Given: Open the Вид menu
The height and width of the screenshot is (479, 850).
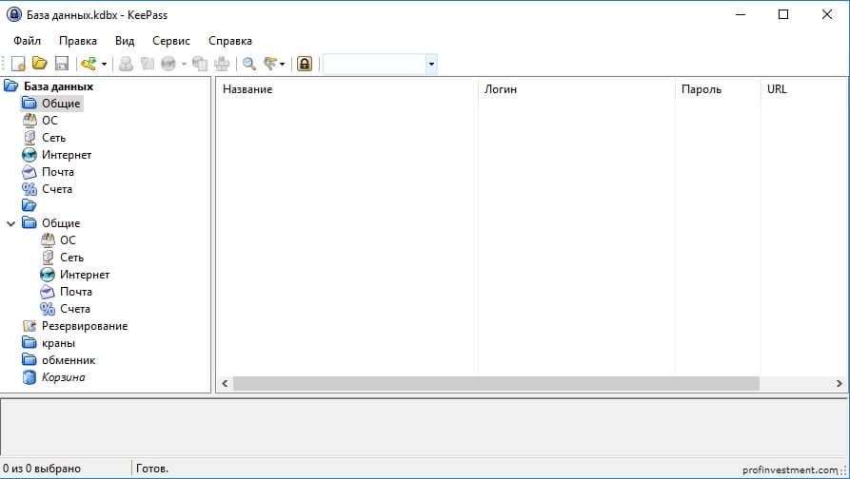Looking at the screenshot, I should pos(125,41).
